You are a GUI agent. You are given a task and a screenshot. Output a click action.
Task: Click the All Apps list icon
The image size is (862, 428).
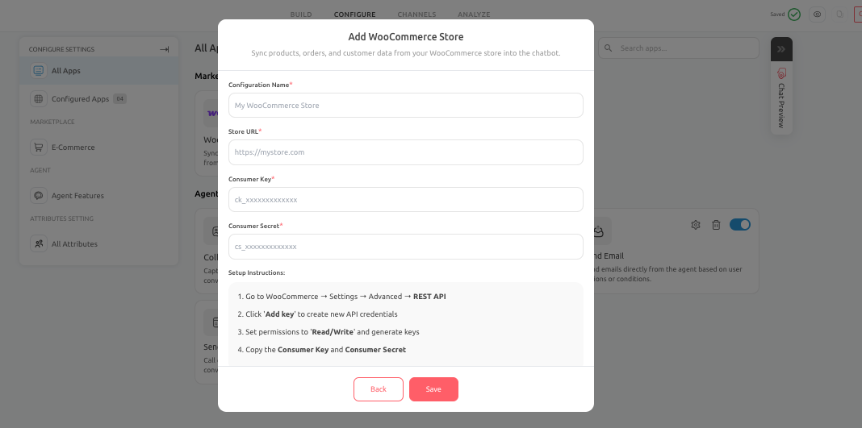(39, 71)
